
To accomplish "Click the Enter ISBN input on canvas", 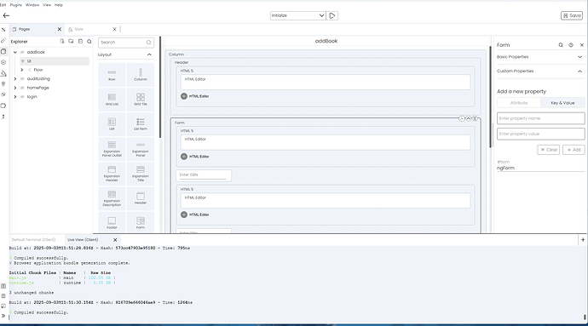I will pos(204,175).
